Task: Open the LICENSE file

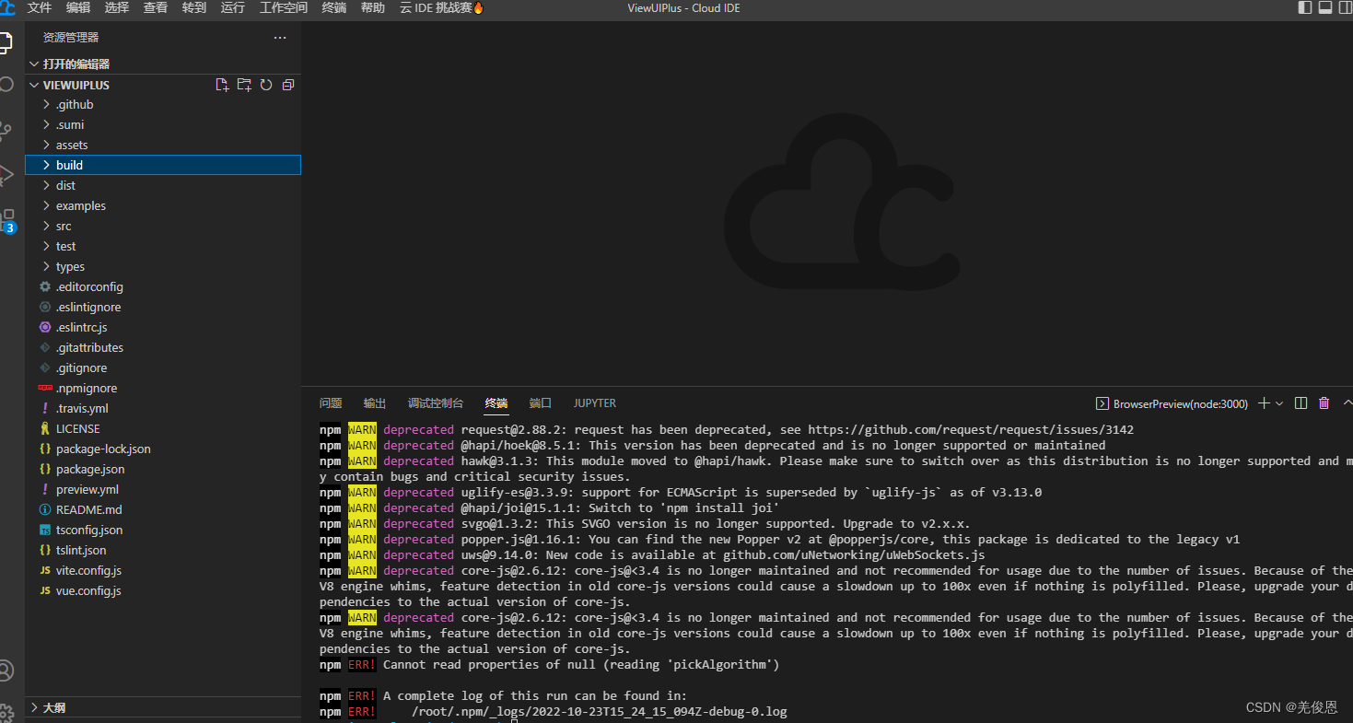Action: click(x=163, y=429)
